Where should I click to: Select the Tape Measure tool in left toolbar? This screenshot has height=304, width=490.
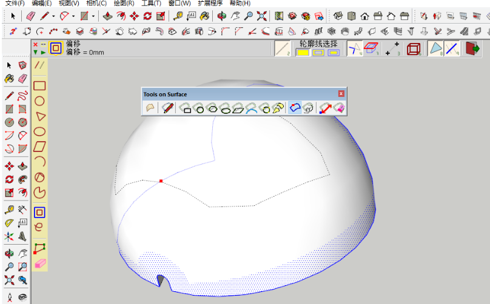click(9, 210)
